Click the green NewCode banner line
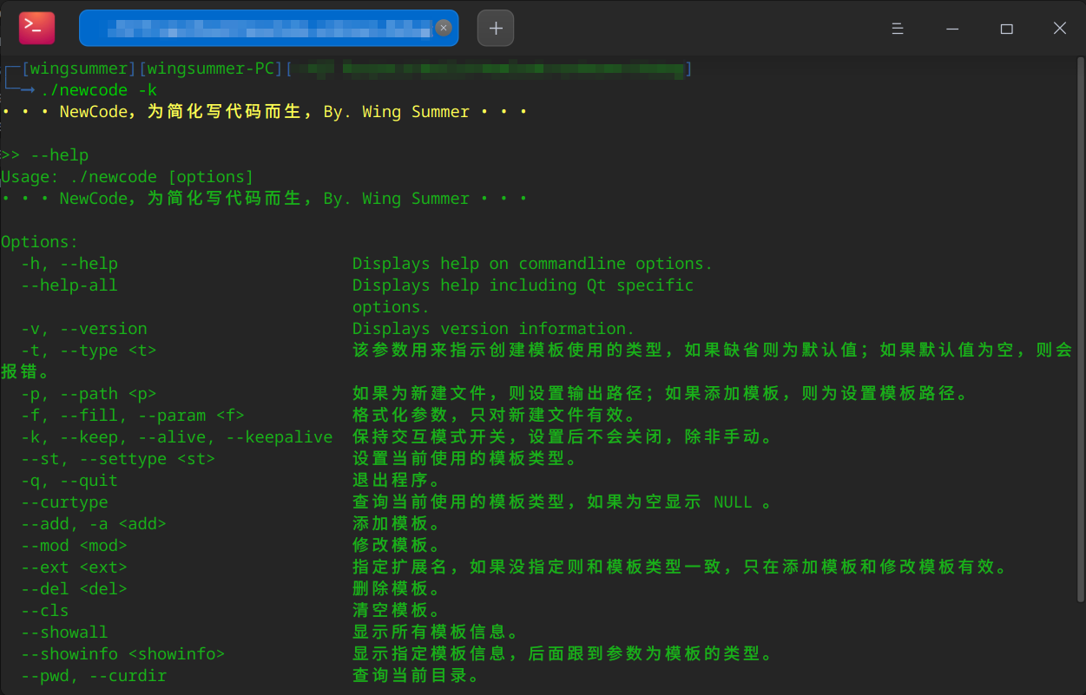 point(265,199)
